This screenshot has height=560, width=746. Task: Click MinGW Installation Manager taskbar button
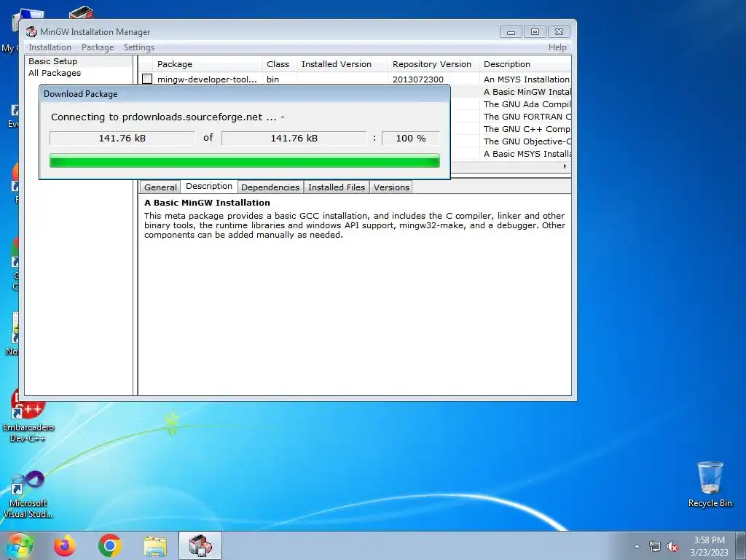(200, 545)
